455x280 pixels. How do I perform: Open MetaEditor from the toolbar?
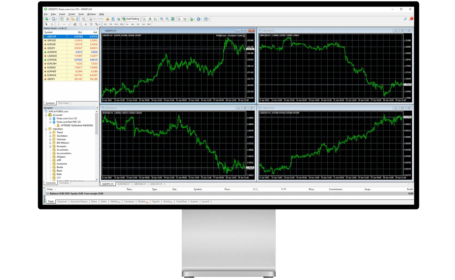click(x=108, y=19)
